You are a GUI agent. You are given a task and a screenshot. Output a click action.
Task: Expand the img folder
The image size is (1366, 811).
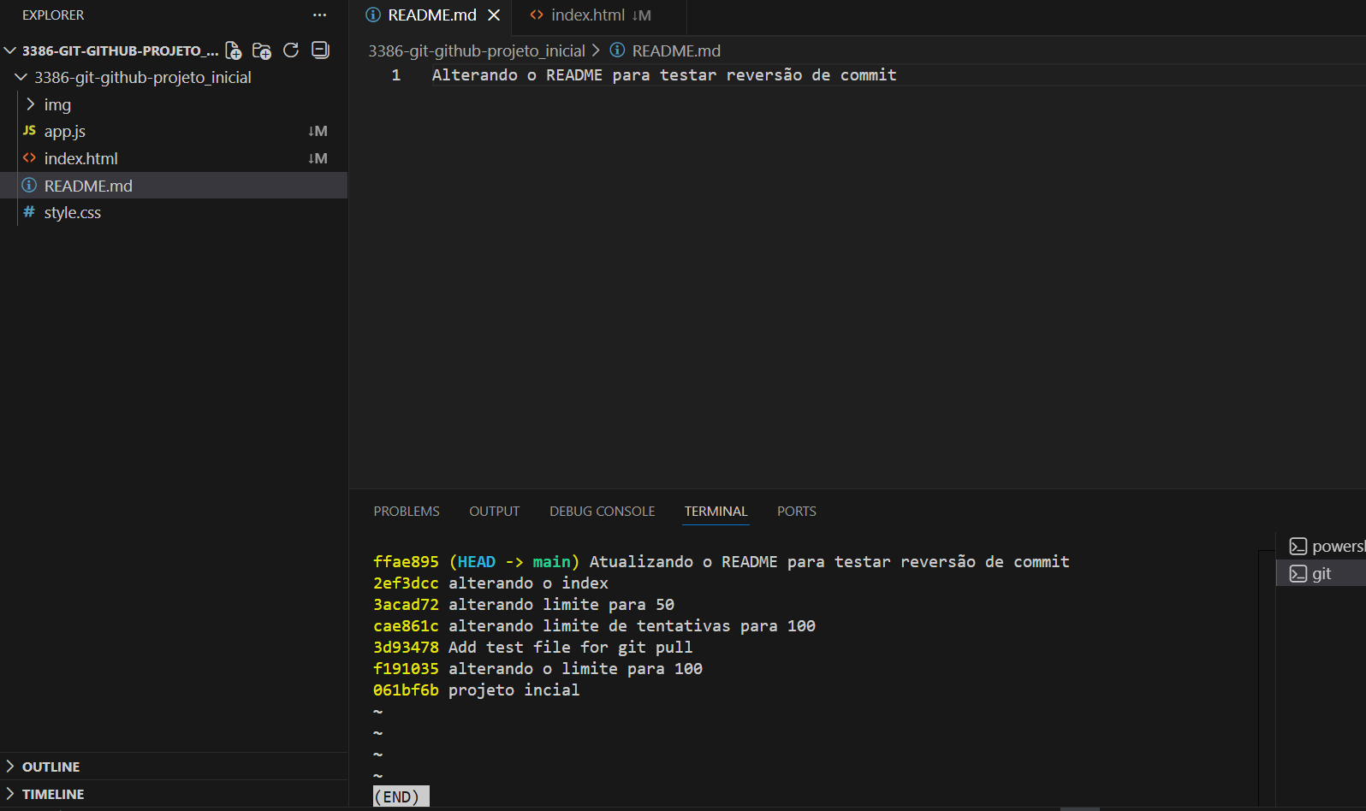click(57, 104)
